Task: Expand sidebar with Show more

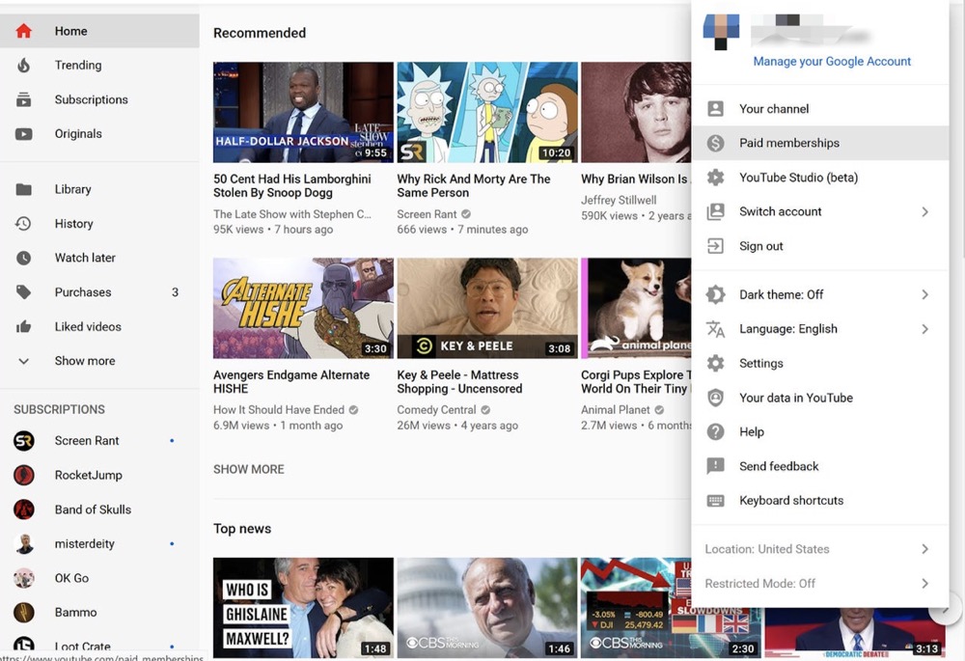Action: (x=85, y=361)
